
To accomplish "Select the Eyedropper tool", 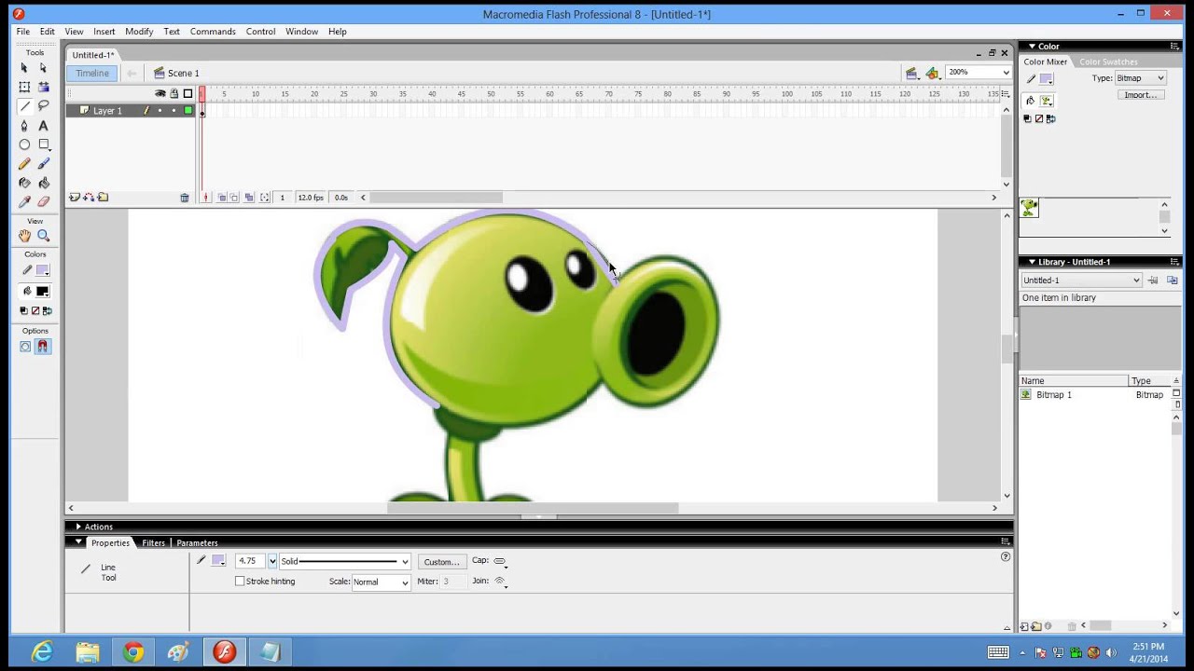I will coord(24,202).
